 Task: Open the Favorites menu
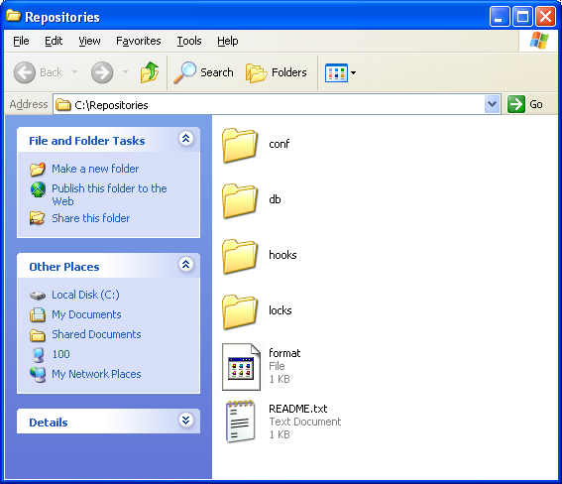click(139, 41)
